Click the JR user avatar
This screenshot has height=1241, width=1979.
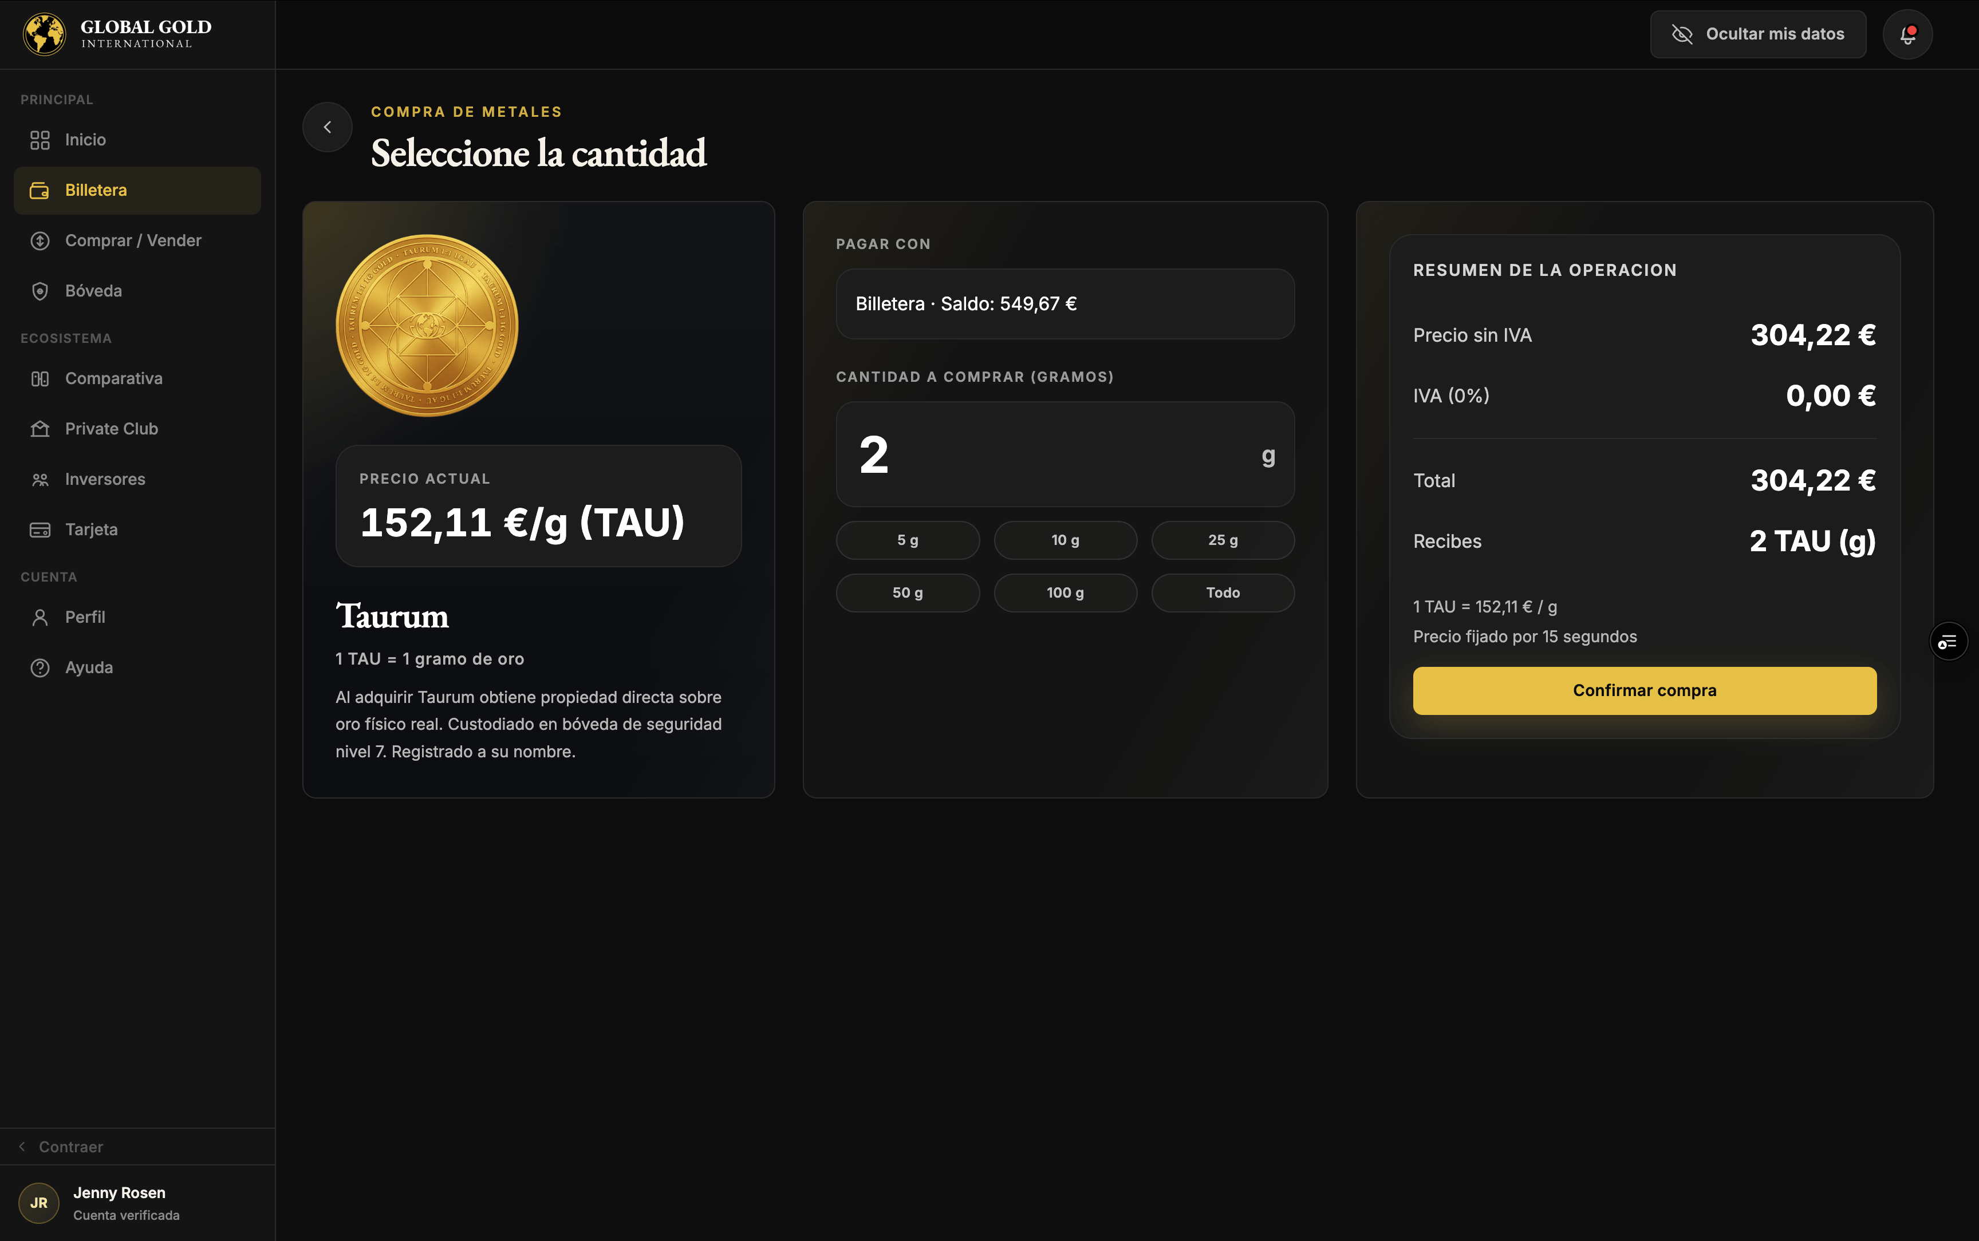tap(38, 1203)
